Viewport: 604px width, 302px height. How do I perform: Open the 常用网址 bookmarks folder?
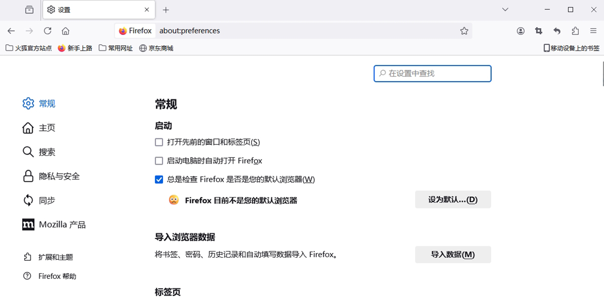click(116, 48)
